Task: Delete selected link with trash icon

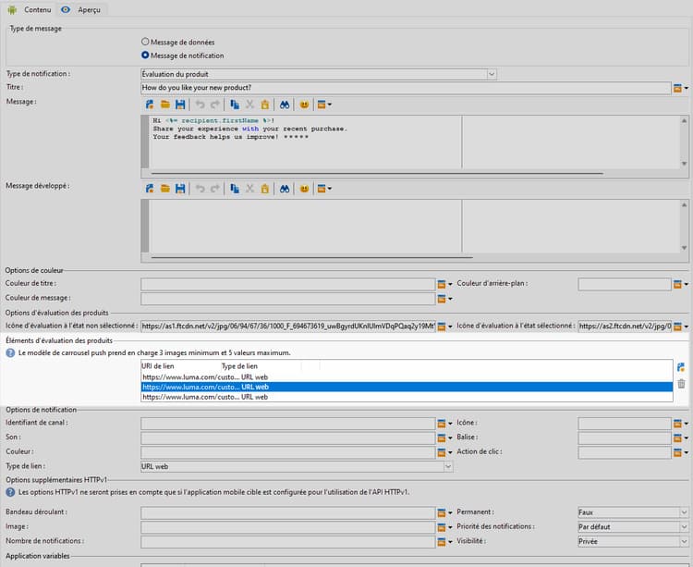Action: (x=681, y=383)
